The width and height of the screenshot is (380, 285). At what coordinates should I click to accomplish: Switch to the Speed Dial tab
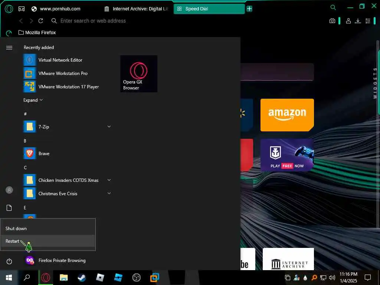click(209, 9)
